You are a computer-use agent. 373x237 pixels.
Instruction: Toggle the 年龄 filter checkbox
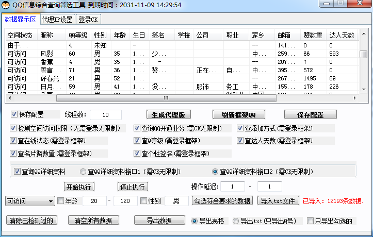(x=61, y=201)
